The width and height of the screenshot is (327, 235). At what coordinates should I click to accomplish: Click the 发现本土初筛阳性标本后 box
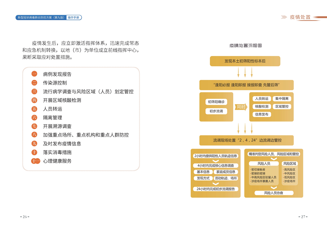245,61
